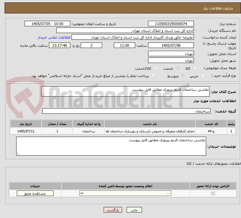
Task: Click the need date cell 1405/07/11
Action: (26, 131)
